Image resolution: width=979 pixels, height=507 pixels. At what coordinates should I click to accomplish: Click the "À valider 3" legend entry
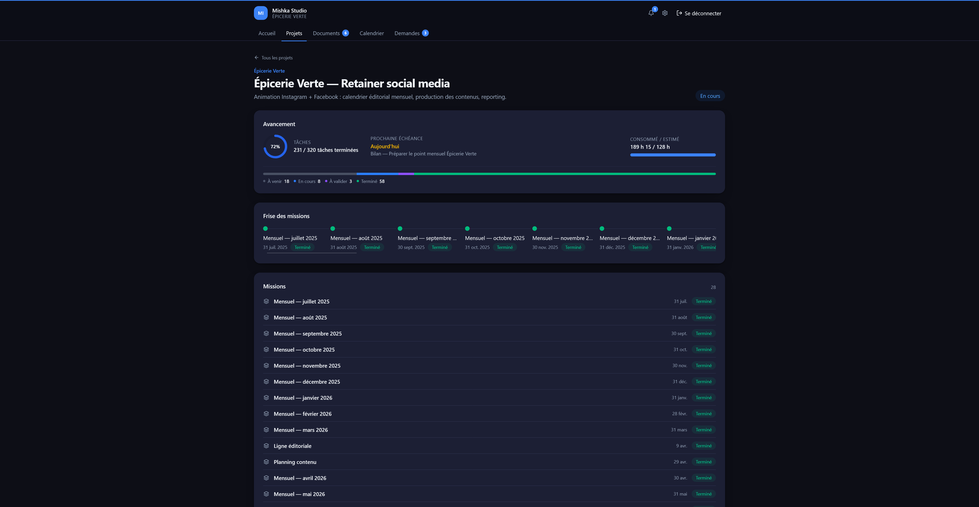pyautogui.click(x=339, y=182)
